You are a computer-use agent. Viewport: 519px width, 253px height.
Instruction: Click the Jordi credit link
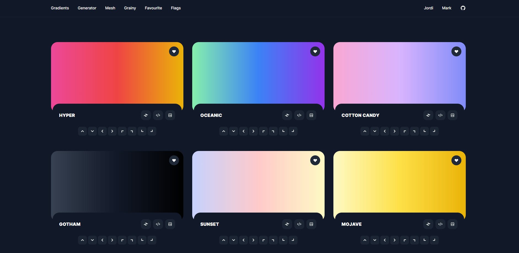pyautogui.click(x=428, y=8)
